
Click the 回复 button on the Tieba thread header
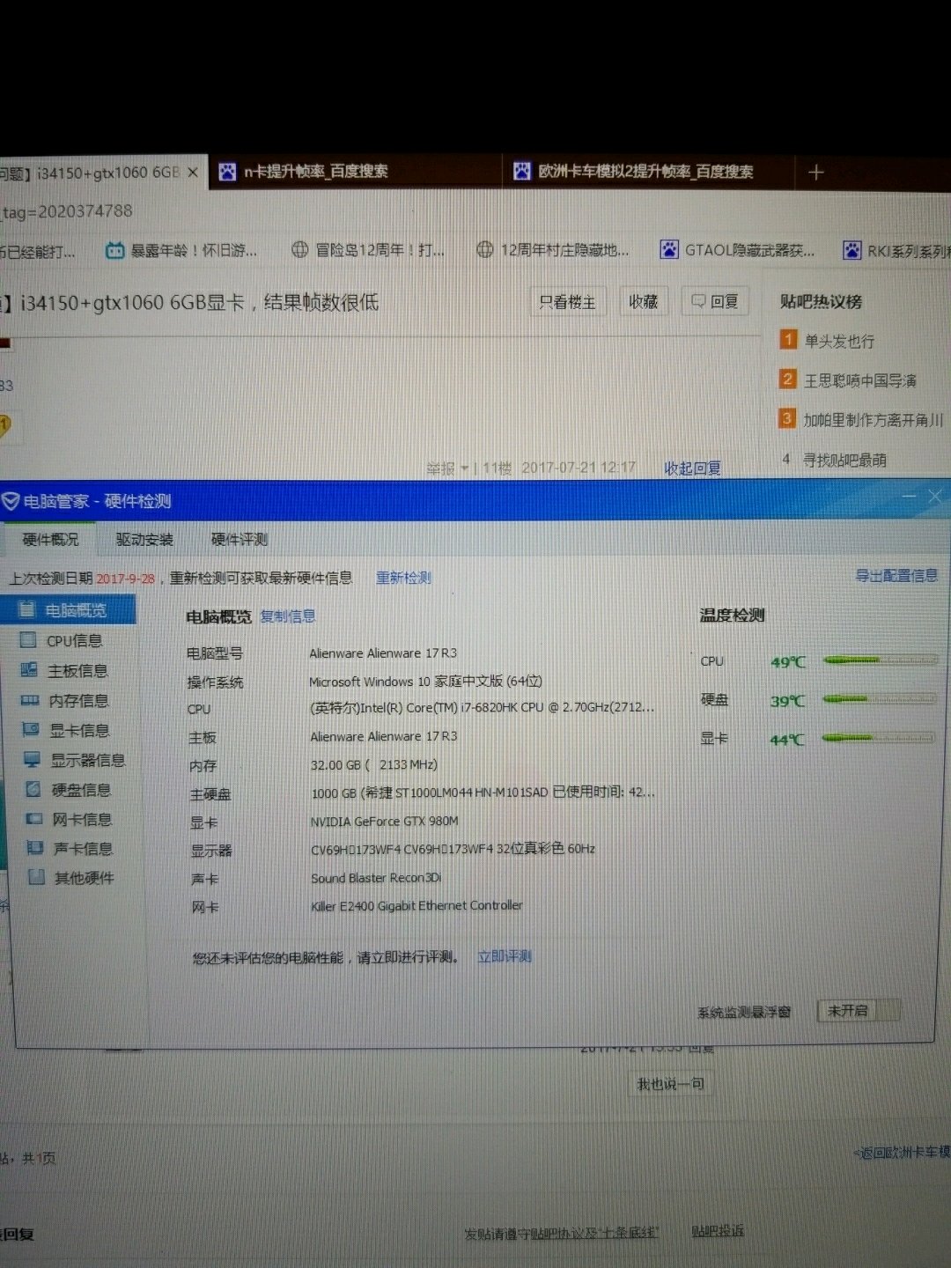(x=714, y=301)
